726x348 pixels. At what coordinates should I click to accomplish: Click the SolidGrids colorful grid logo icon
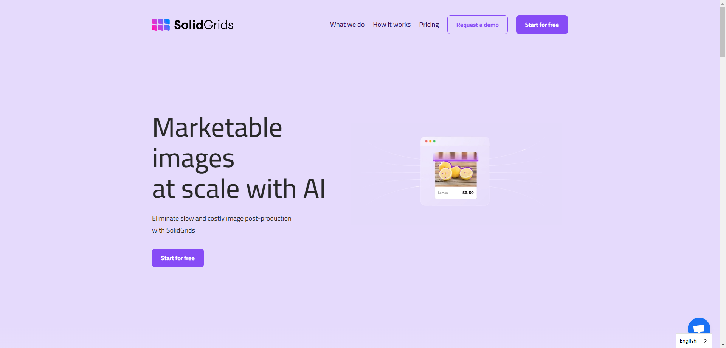click(161, 25)
